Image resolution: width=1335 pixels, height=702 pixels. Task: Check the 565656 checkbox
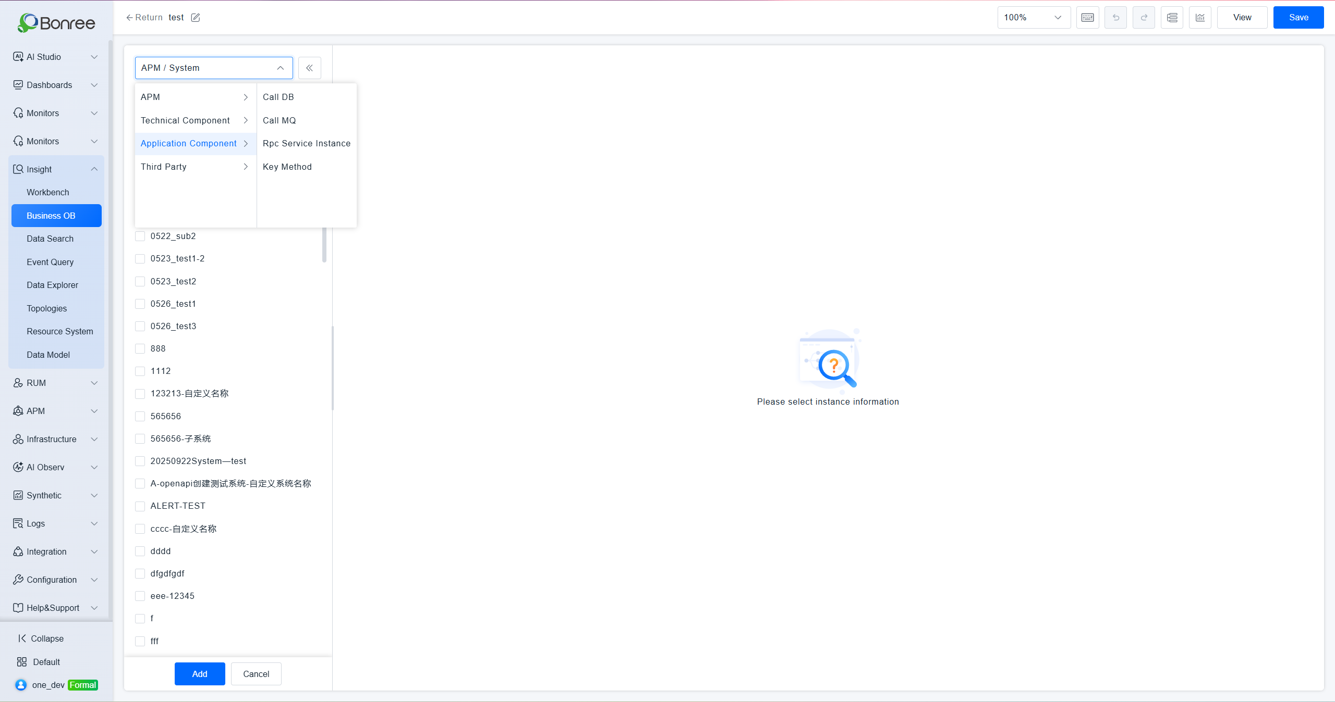click(x=140, y=417)
